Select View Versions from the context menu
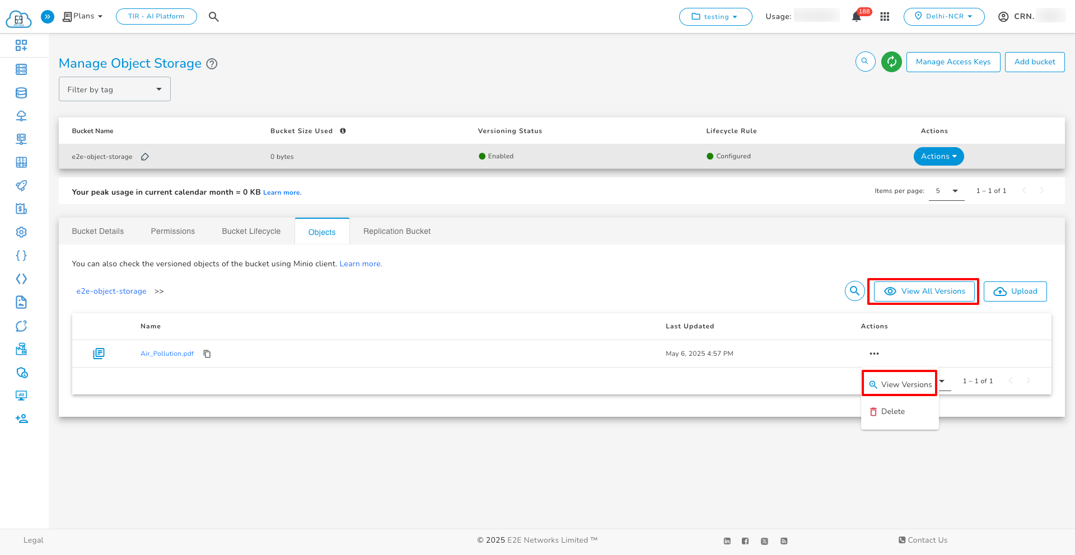The height and width of the screenshot is (555, 1075). pyautogui.click(x=900, y=384)
